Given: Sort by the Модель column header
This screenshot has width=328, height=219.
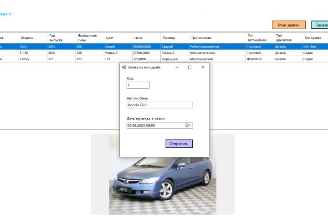Looking at the screenshot, I should point(33,38).
